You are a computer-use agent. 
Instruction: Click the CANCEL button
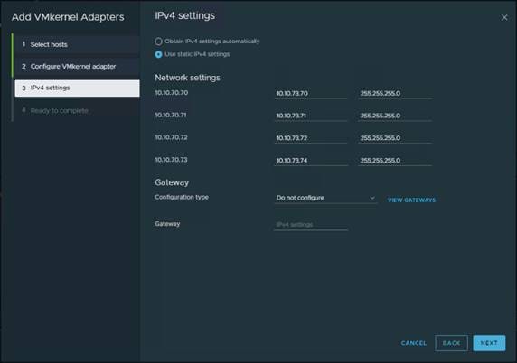tap(414, 343)
